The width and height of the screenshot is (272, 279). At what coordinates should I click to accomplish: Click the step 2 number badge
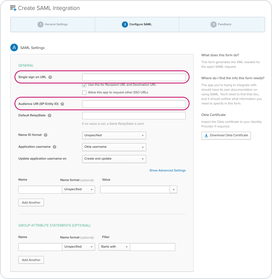[x=125, y=24]
